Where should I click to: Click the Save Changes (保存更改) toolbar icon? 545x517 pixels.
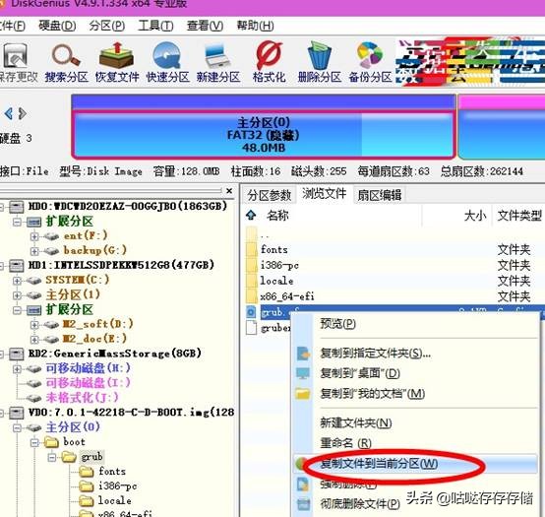point(15,56)
